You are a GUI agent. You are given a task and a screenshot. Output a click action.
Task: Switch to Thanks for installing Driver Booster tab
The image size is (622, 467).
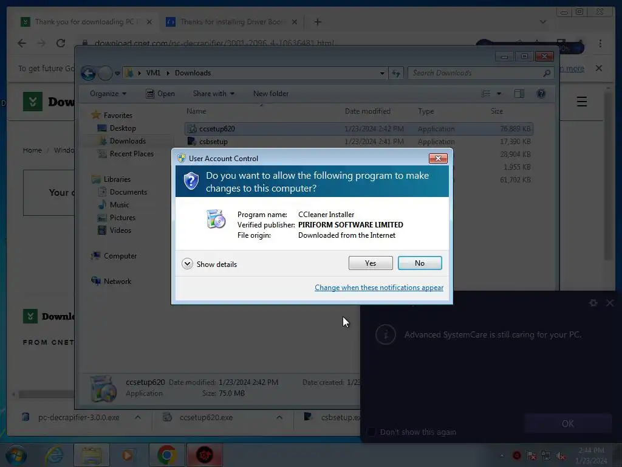point(232,22)
